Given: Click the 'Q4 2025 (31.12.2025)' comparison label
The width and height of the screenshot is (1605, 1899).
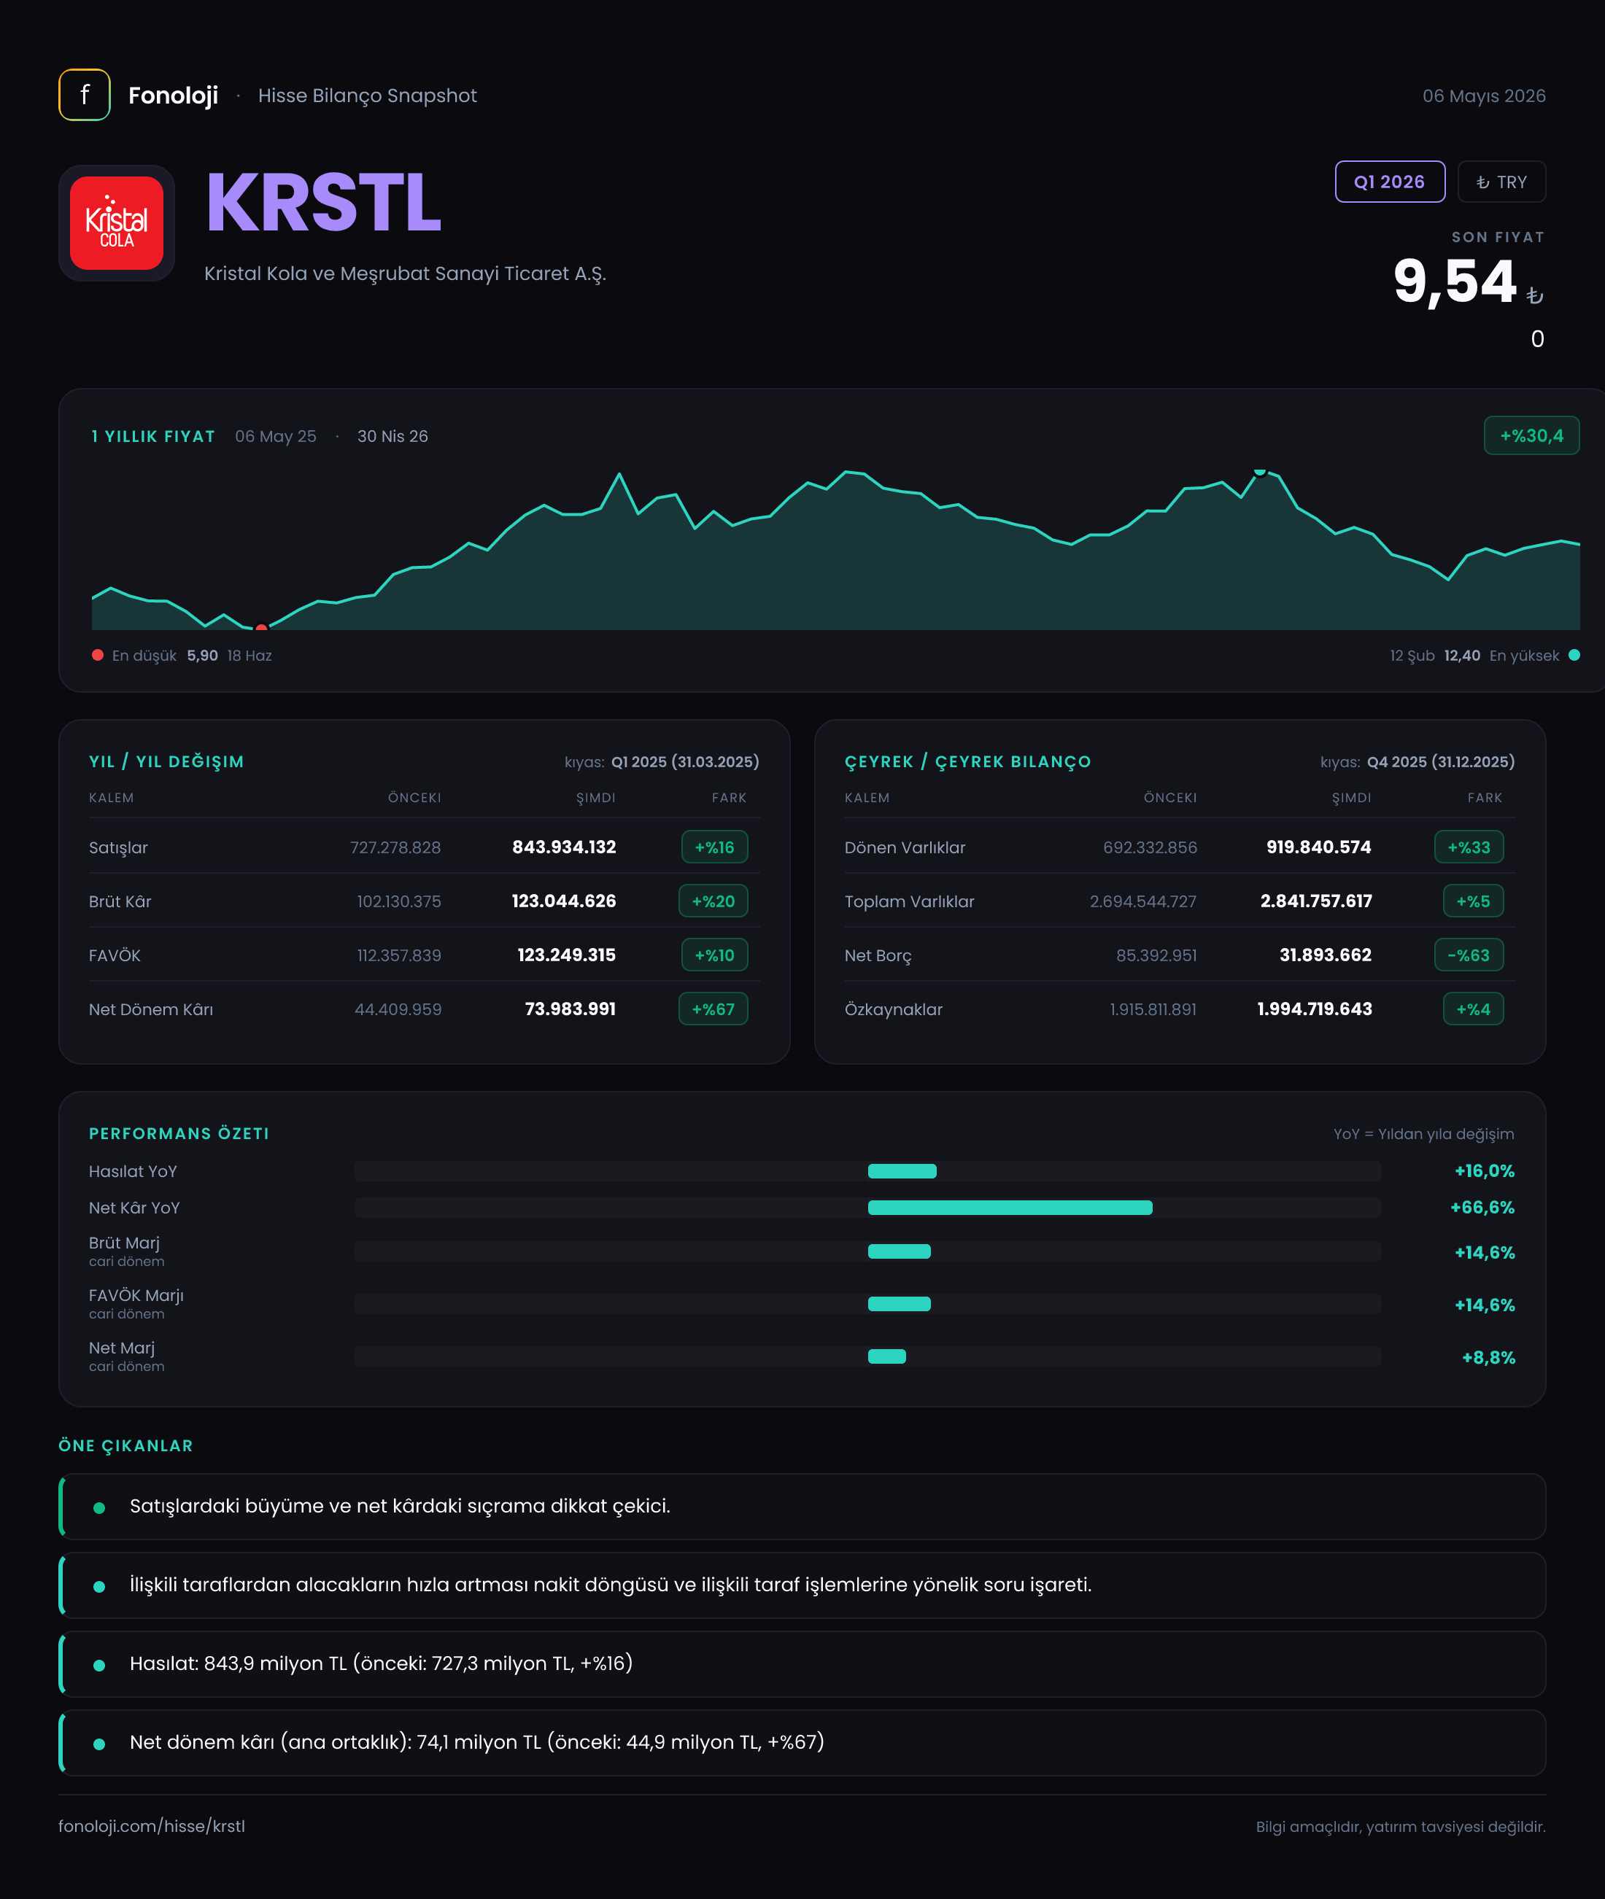Looking at the screenshot, I should tap(1442, 761).
